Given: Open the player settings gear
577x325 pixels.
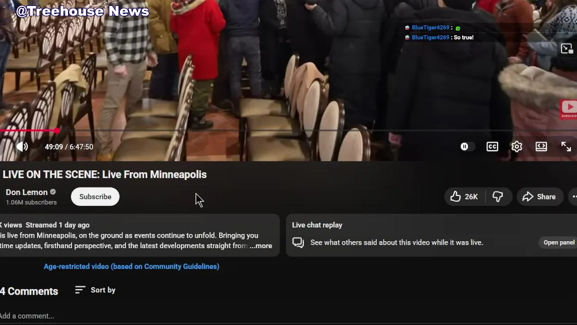Looking at the screenshot, I should (x=517, y=147).
